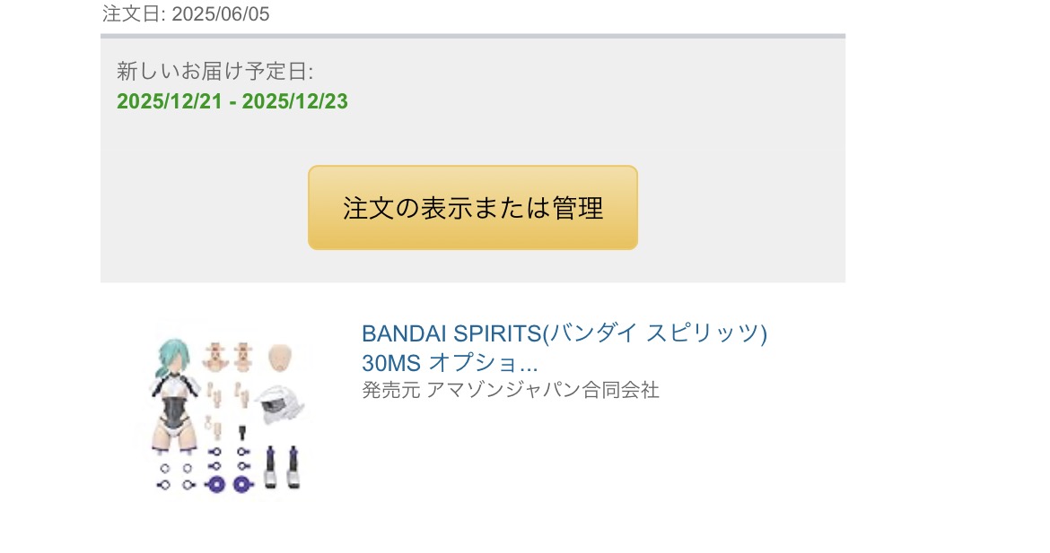Select the 注文日 2025/06/05 order date text
Screen dimensions: 1050x553
tap(186, 14)
